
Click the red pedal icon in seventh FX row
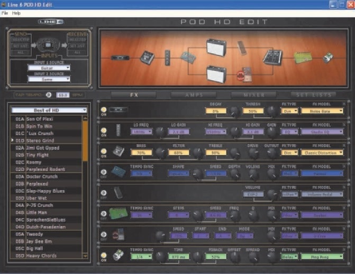pos(118,234)
